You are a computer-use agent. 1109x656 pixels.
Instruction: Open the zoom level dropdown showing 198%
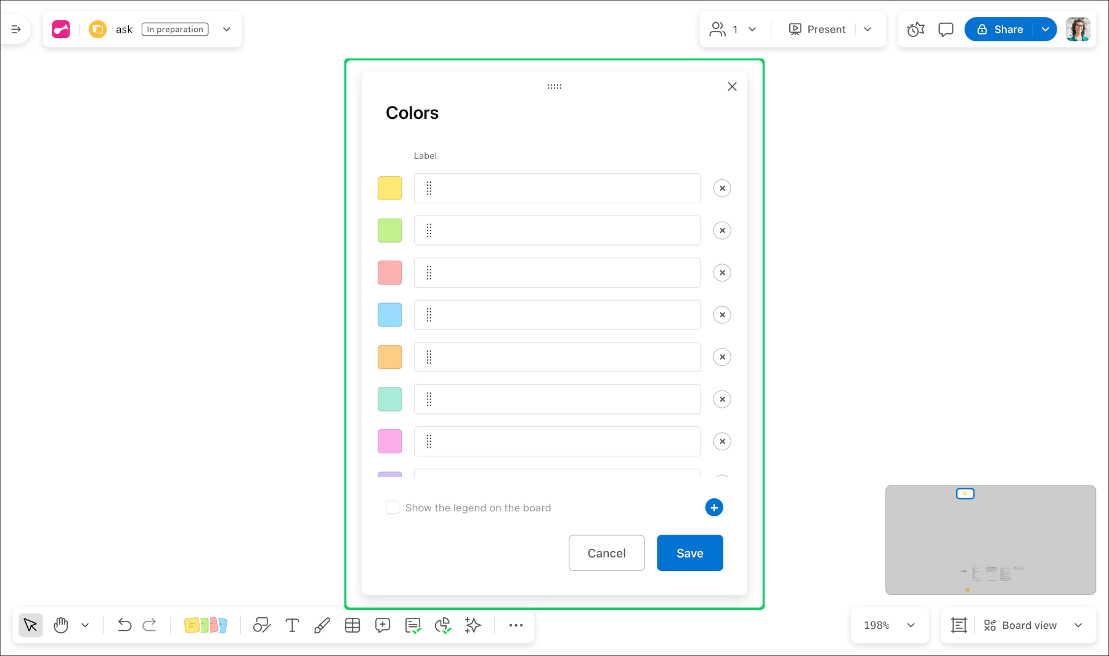point(889,625)
